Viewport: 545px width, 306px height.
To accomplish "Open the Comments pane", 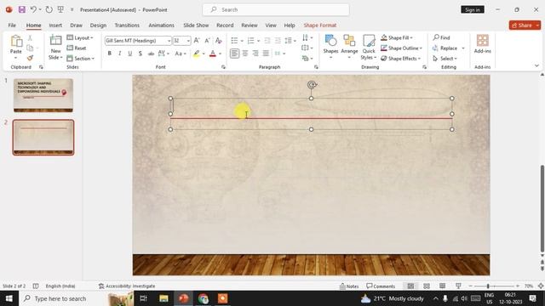I will 381,286.
